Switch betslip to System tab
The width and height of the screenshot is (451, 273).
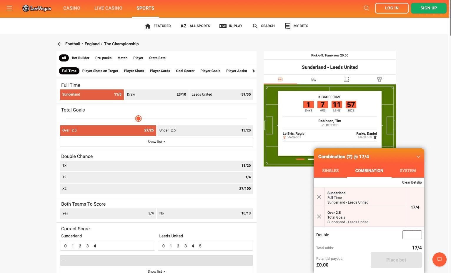tap(408, 171)
